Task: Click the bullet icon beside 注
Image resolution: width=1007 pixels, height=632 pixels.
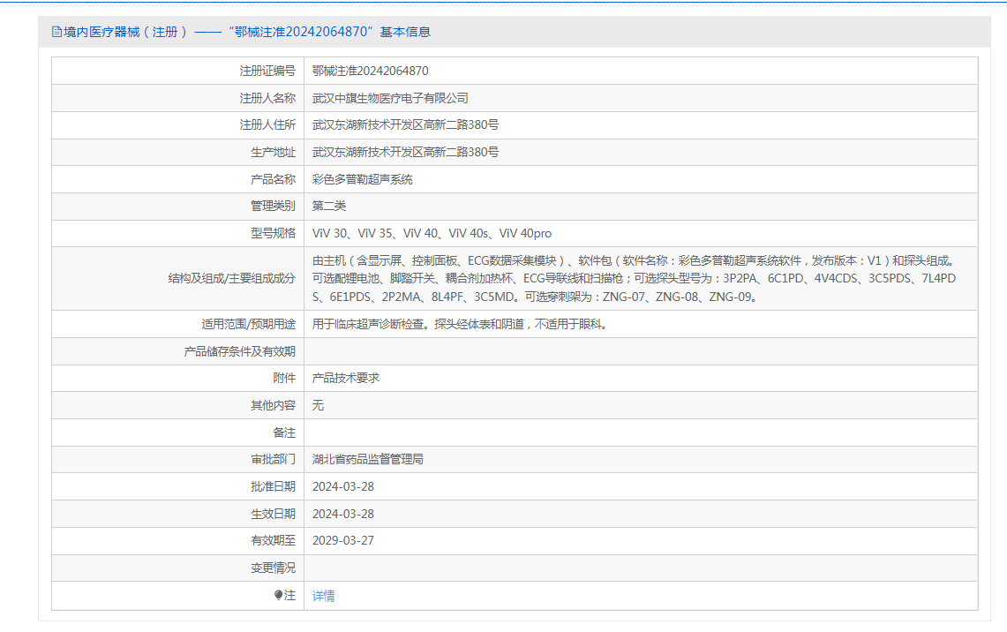Action: point(279,596)
